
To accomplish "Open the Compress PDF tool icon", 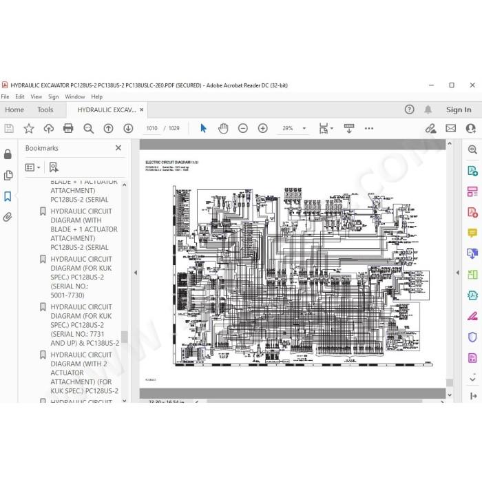I will tap(472, 295).
